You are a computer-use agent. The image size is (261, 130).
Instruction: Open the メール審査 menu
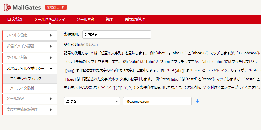85,19
